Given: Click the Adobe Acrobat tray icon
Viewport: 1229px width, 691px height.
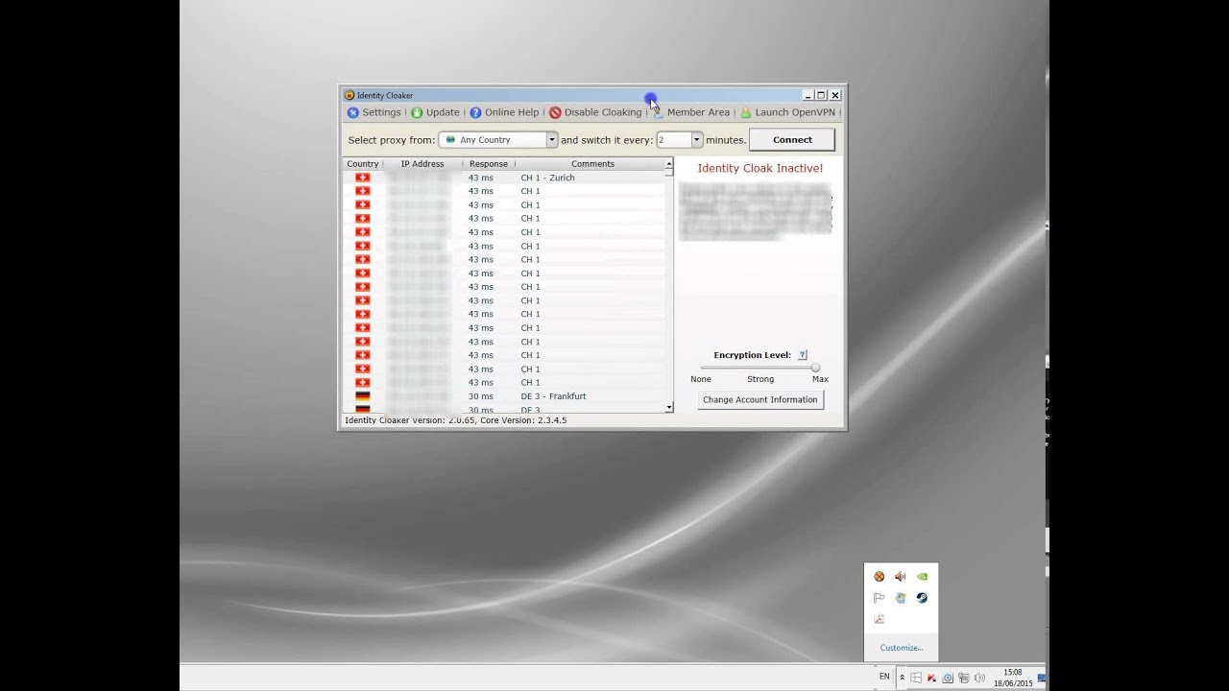Looking at the screenshot, I should click(x=879, y=619).
